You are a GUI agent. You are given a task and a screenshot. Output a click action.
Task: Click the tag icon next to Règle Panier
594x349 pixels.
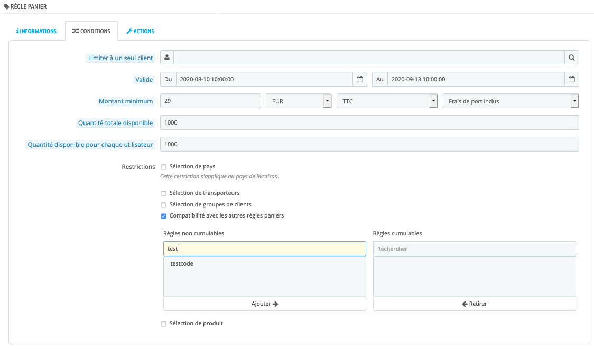[6, 6]
